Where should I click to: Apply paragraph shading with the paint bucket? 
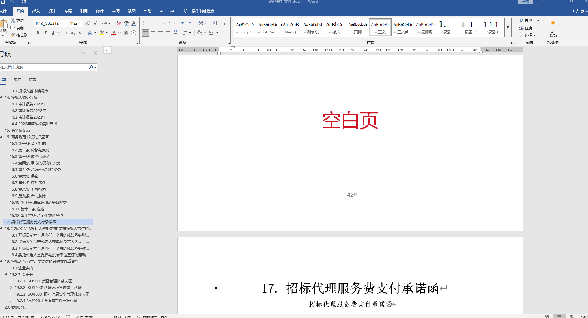pyautogui.click(x=199, y=33)
